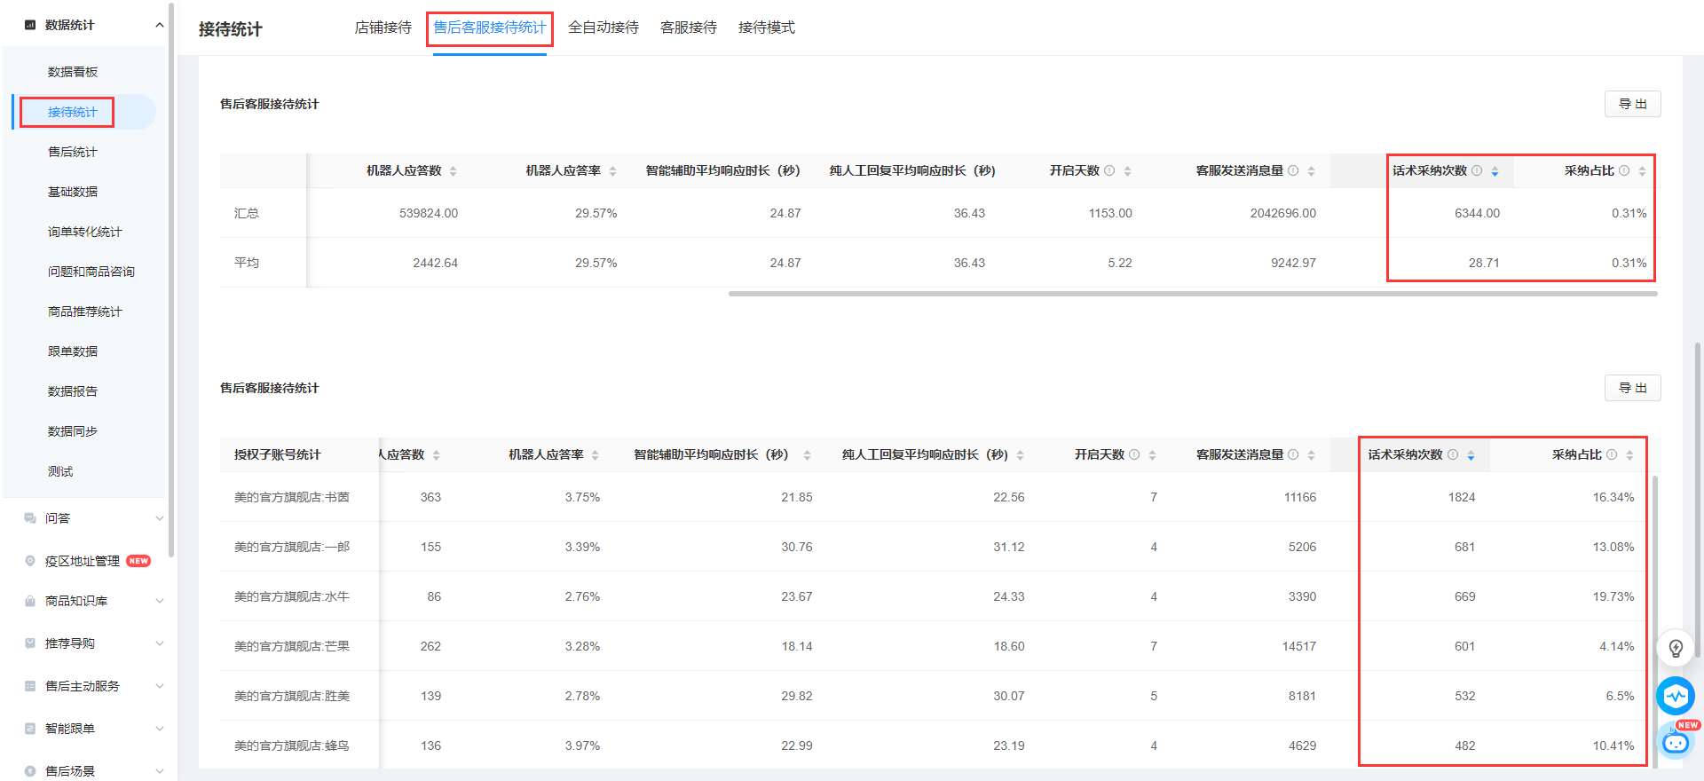
Task: Click the 推荐导购 icon in sidebar
Action: click(x=30, y=643)
